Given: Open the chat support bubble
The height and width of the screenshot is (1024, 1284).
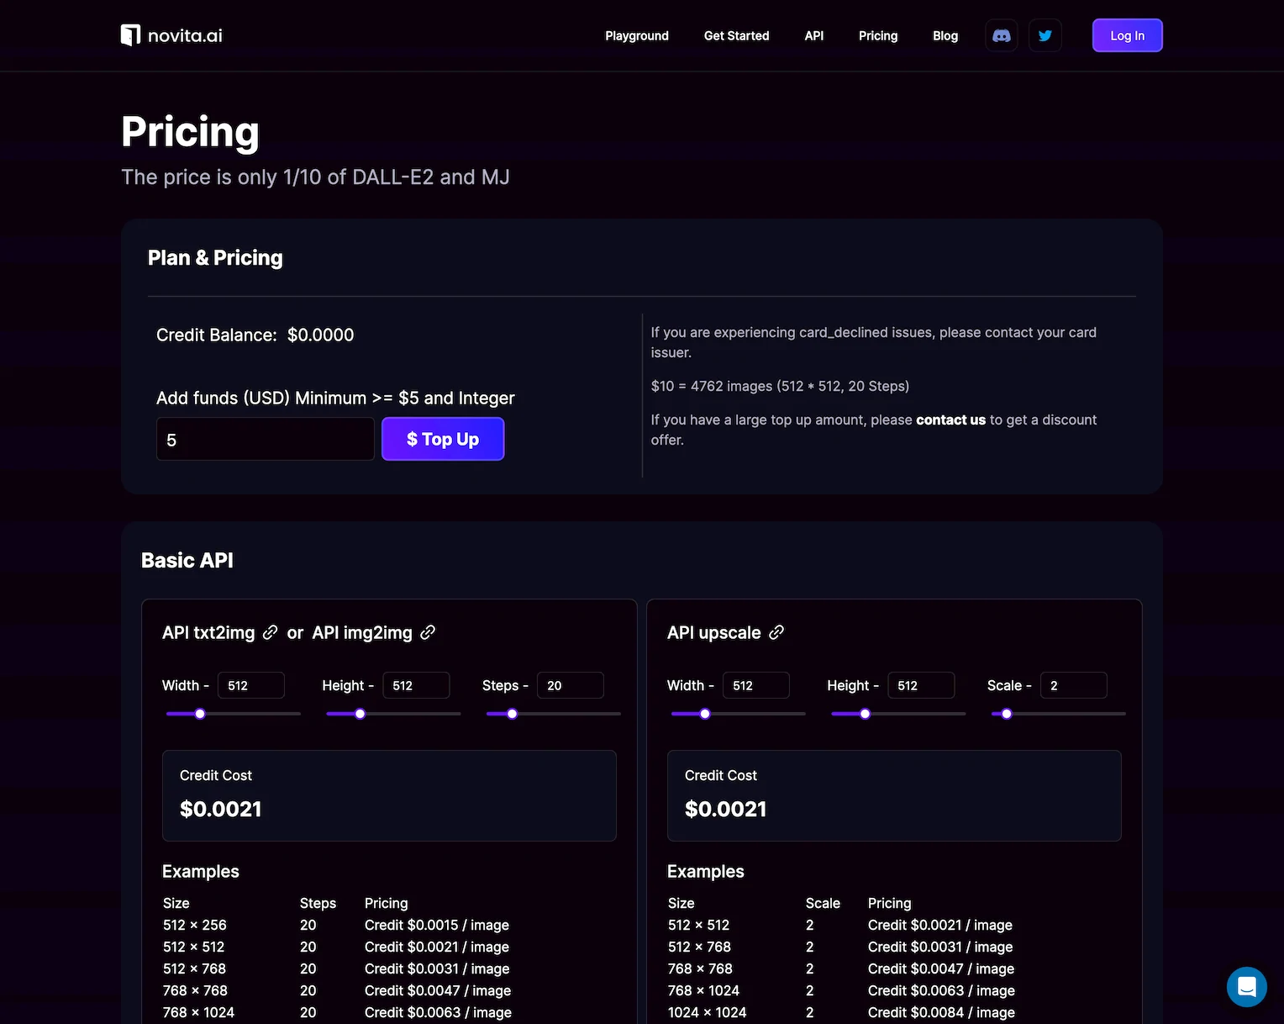Looking at the screenshot, I should pos(1246,986).
